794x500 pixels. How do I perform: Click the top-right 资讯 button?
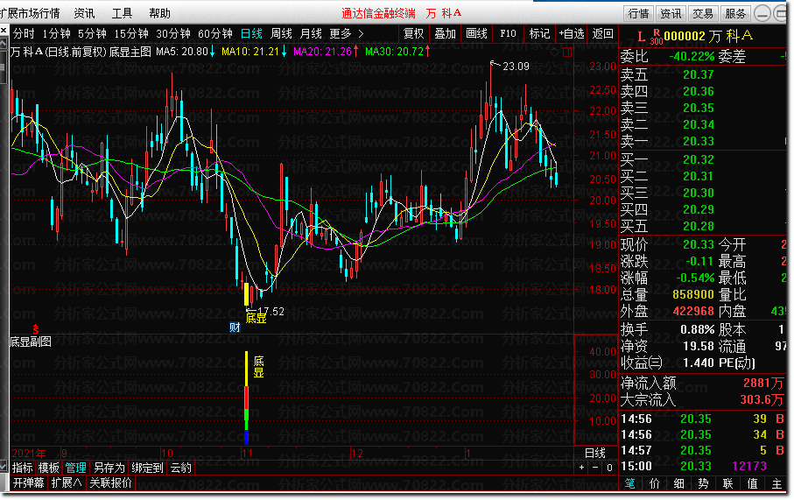[671, 14]
